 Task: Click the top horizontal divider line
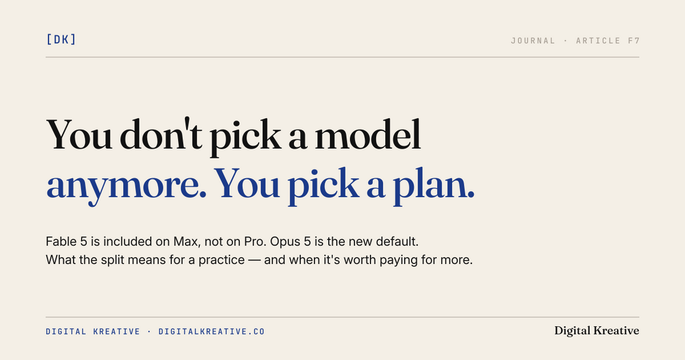coord(342,57)
